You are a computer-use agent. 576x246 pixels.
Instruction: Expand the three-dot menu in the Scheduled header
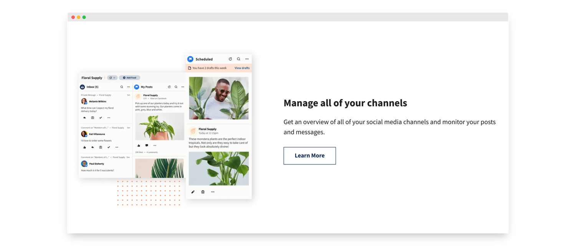coord(247,59)
